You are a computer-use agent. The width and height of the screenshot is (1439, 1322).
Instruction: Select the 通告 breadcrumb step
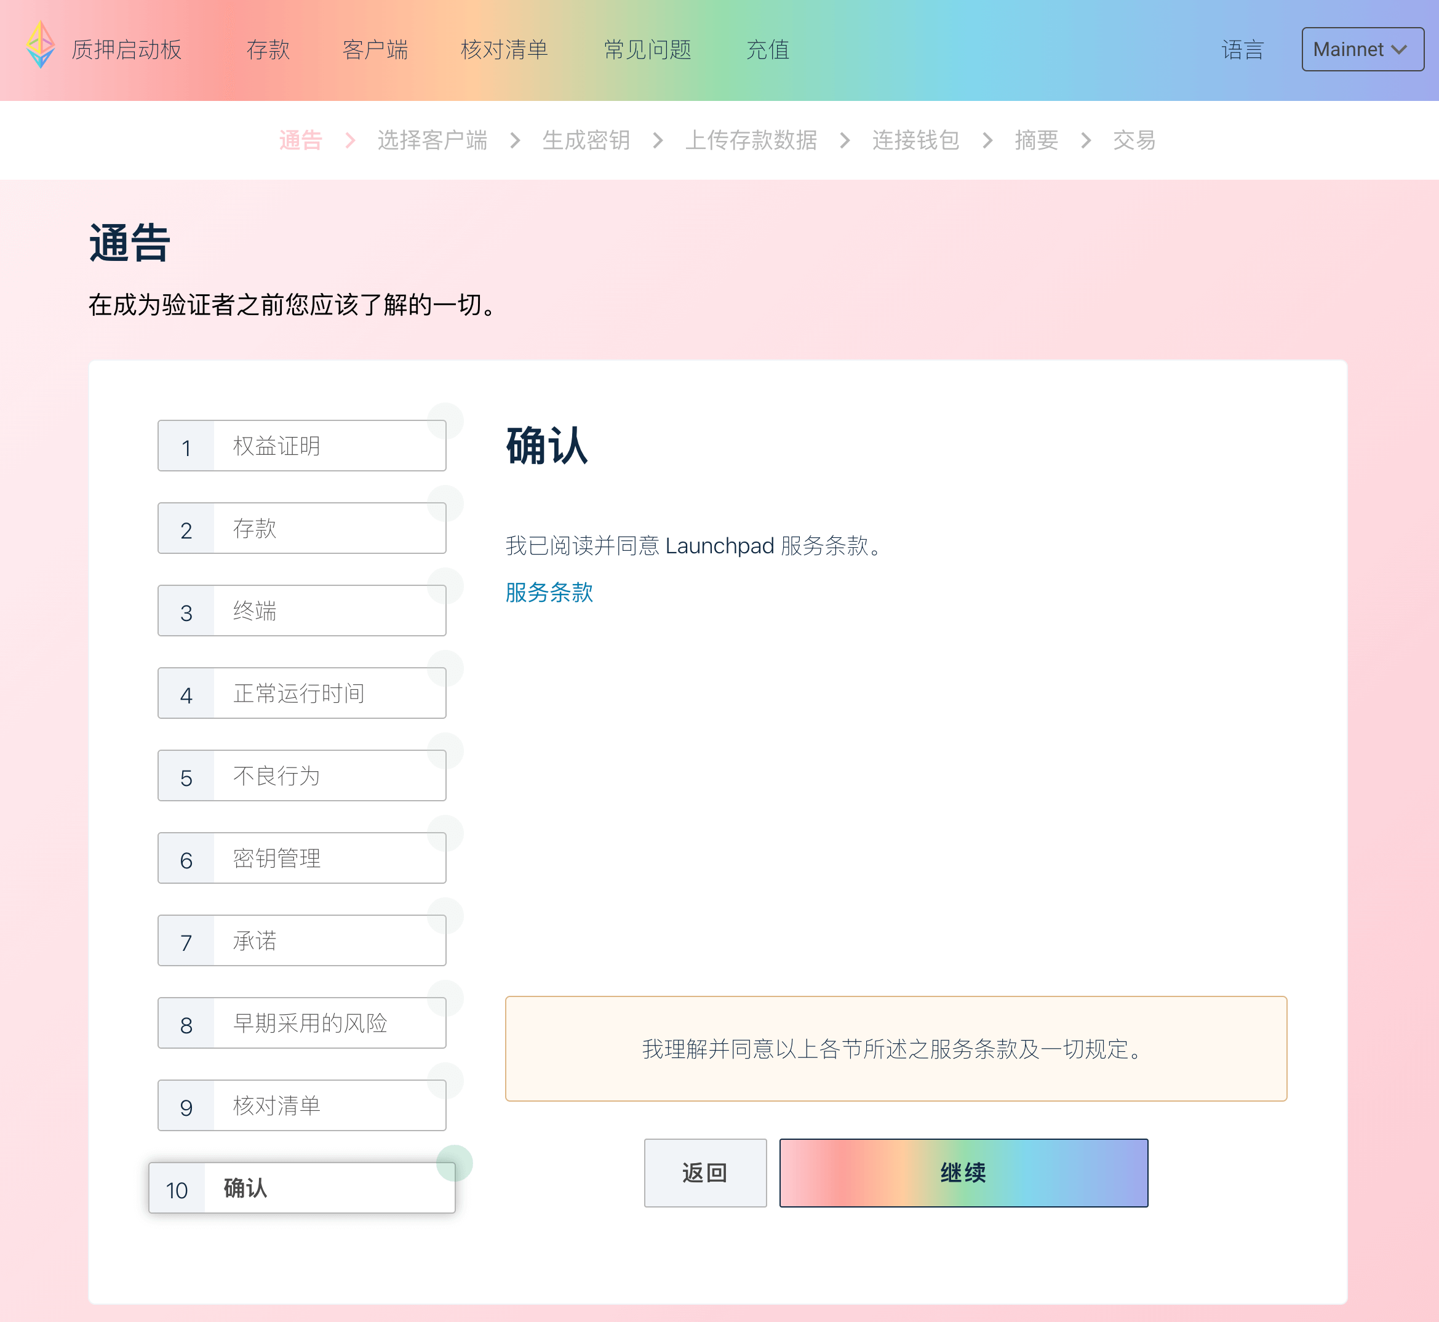pos(300,140)
